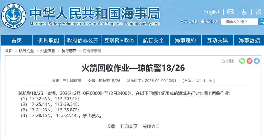This screenshot has height=140, width=264.
Task: Open the mail envelope icon
Action: tap(230, 12)
